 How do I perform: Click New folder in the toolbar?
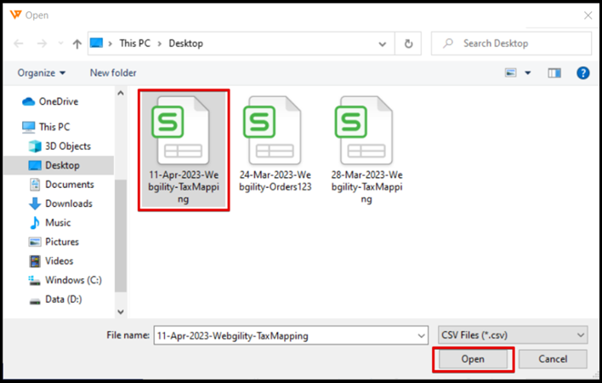click(113, 73)
